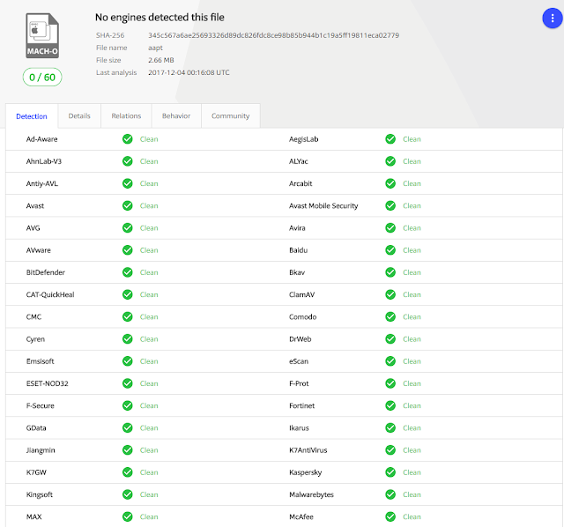Viewport: 564px width, 527px height.
Task: Click the green check icon for AVG
Action: point(127,227)
